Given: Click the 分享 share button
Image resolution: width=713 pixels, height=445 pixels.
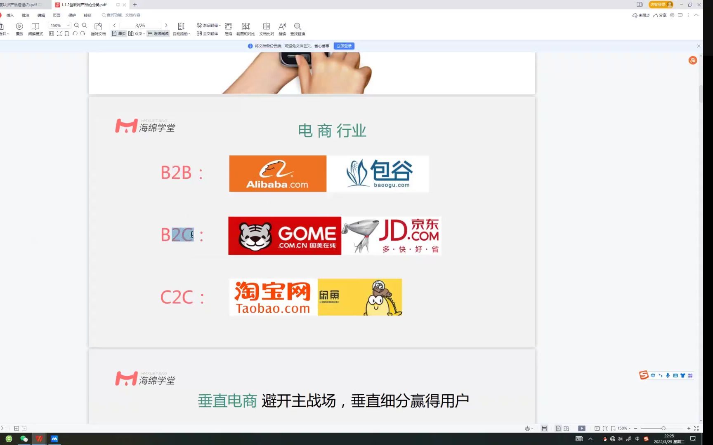Looking at the screenshot, I should [660, 15].
